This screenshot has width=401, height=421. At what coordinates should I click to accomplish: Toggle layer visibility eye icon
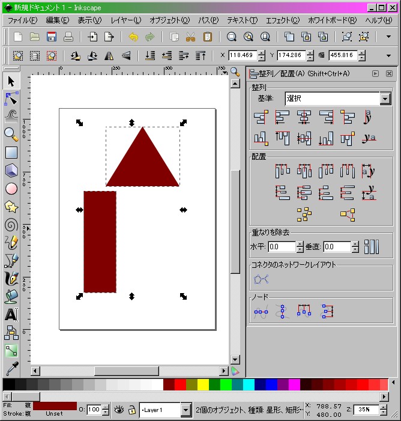click(x=119, y=410)
